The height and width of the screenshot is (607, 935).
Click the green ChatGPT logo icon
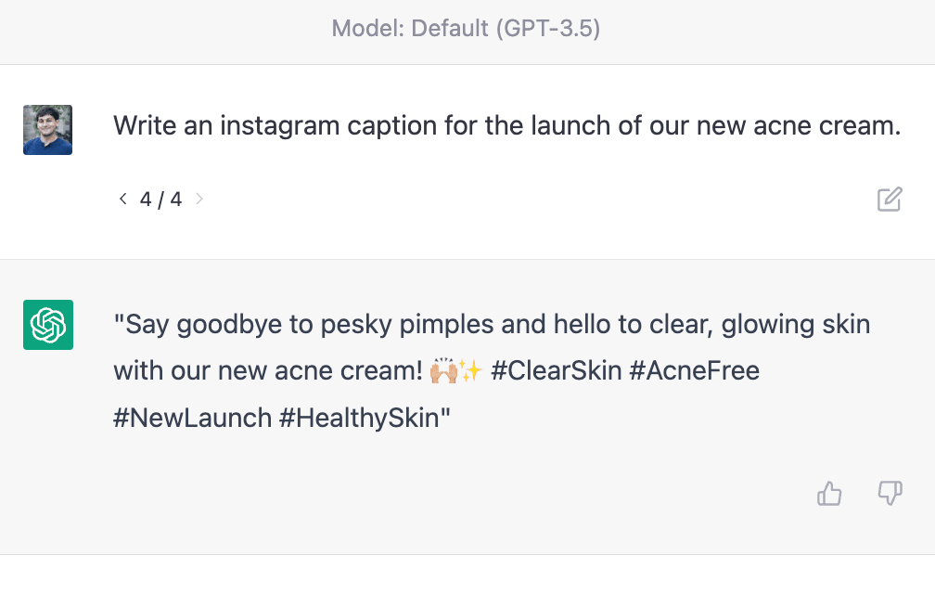click(48, 325)
